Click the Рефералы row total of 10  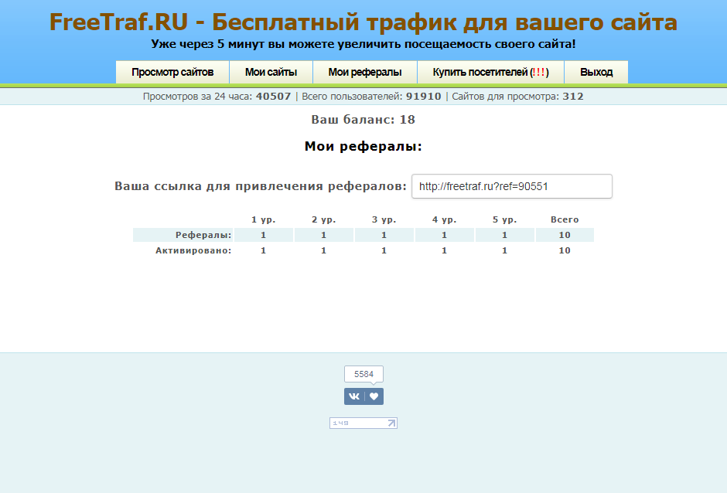(565, 235)
